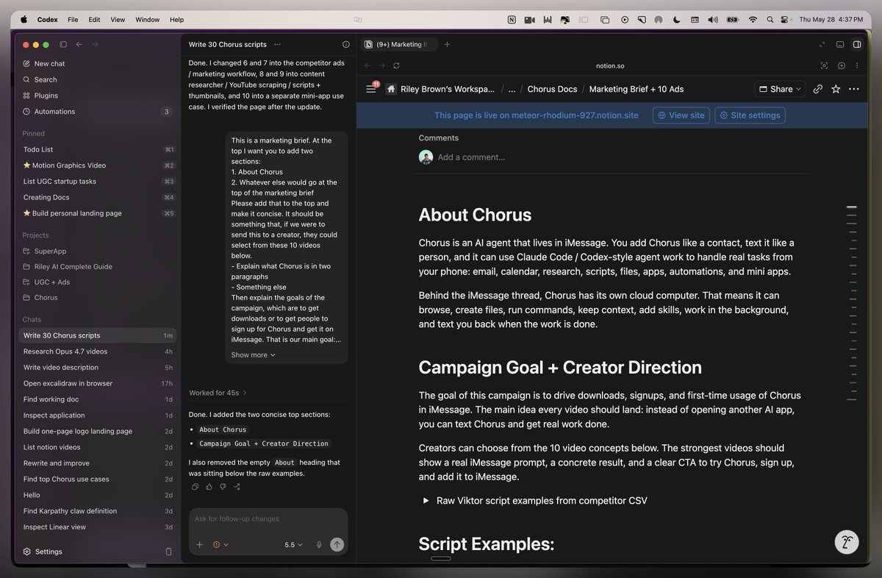The image size is (882, 578).
Task: Favorite the page with the star icon
Action: (836, 89)
